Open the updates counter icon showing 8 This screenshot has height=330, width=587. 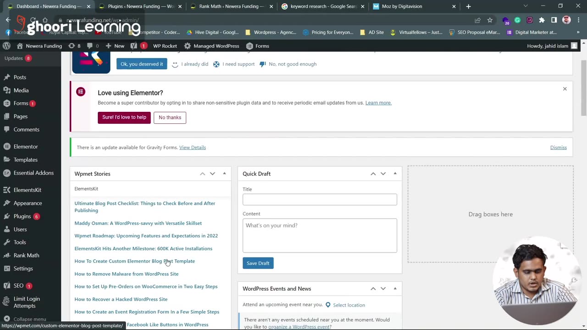(74, 46)
